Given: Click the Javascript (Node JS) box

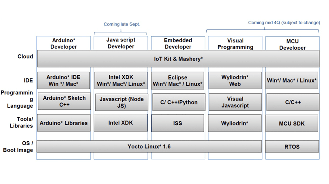Looking at the screenshot, I should 122,102.
